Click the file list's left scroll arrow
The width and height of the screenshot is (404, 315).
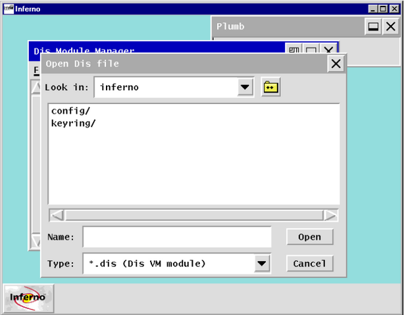[57, 215]
